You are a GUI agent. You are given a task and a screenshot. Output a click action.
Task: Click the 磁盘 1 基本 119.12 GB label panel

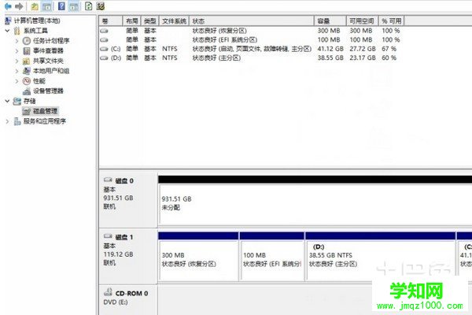coord(128,255)
